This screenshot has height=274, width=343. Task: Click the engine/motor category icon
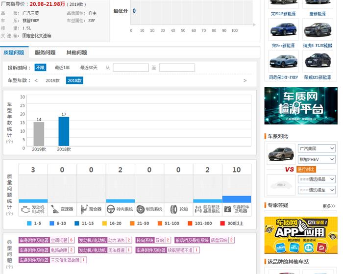click(x=25, y=209)
